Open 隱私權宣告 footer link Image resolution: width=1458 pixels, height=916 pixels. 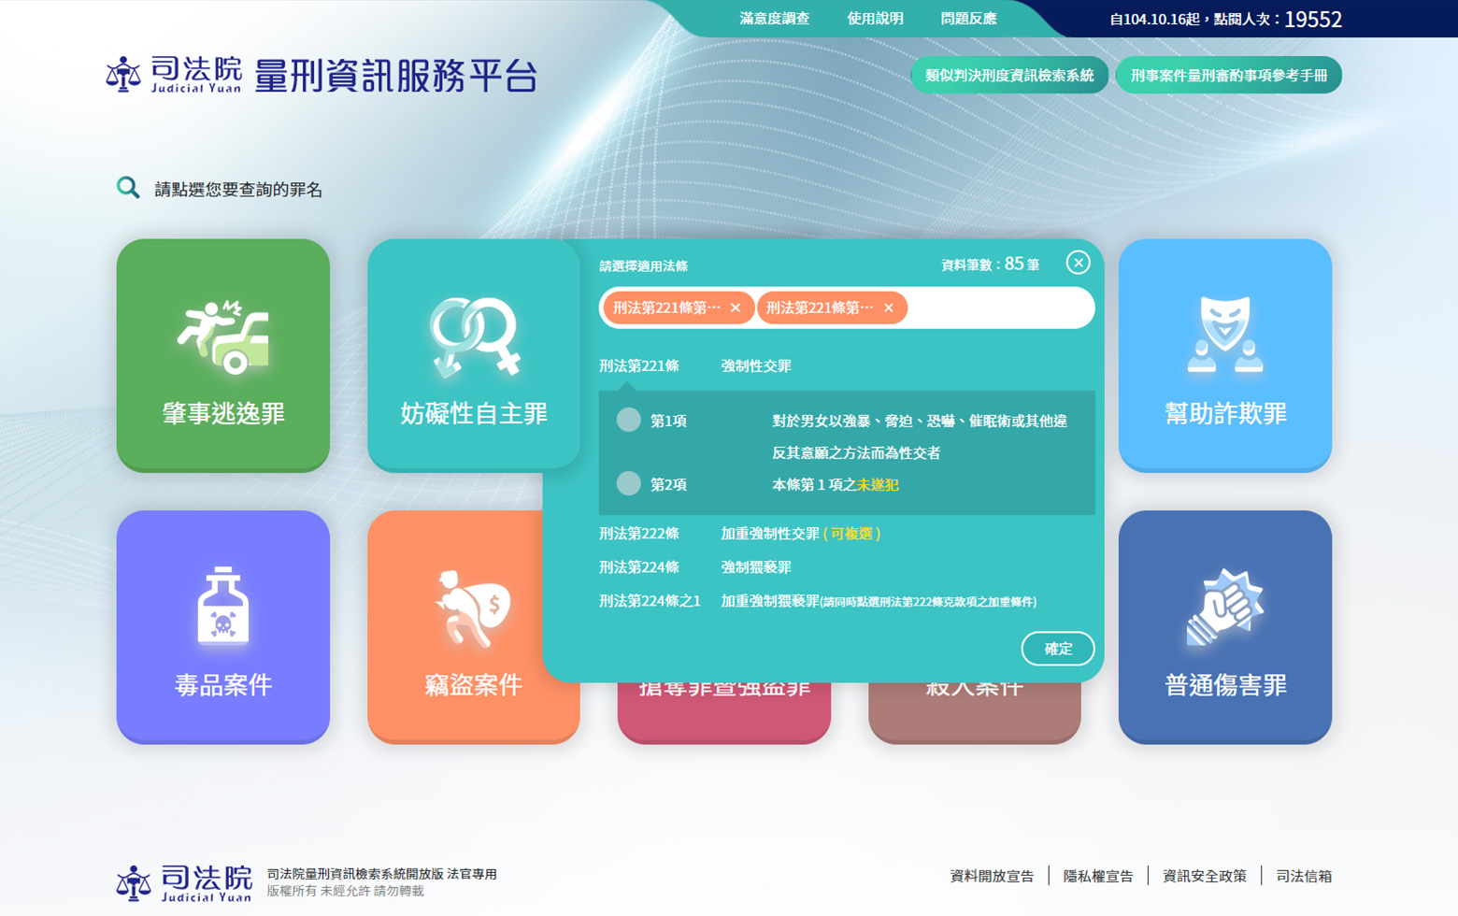coord(1098,876)
